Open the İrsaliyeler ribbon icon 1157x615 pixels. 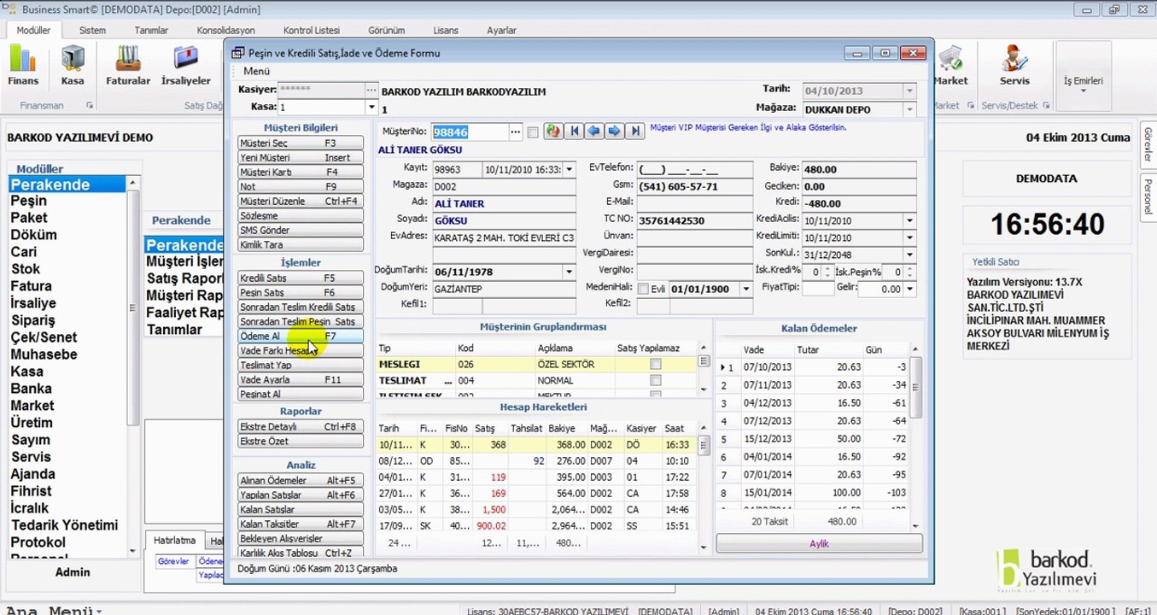pyautogui.click(x=185, y=64)
